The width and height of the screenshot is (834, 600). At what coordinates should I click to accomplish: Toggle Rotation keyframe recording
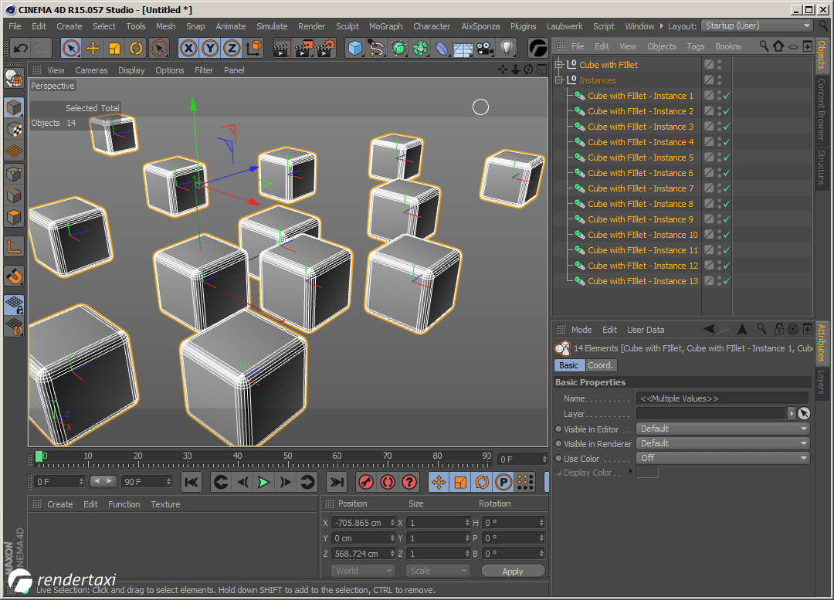[482, 483]
